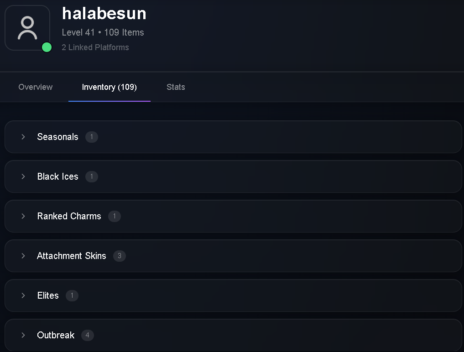Expand the Attachment Skins chevron arrow
Viewport: 464px width, 352px height.
(x=23, y=256)
